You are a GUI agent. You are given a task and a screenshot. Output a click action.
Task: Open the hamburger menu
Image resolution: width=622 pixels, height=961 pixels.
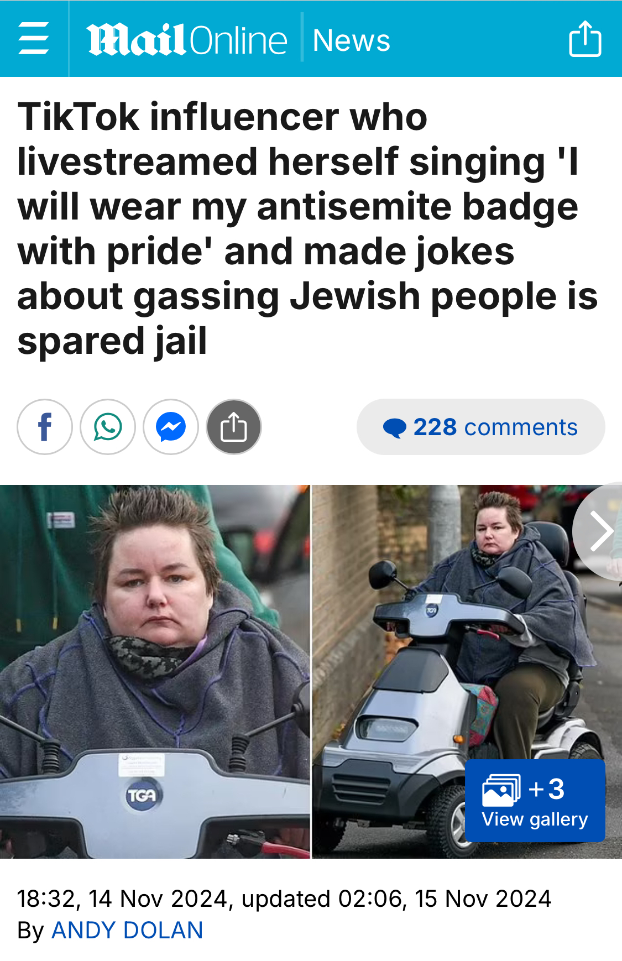[34, 39]
